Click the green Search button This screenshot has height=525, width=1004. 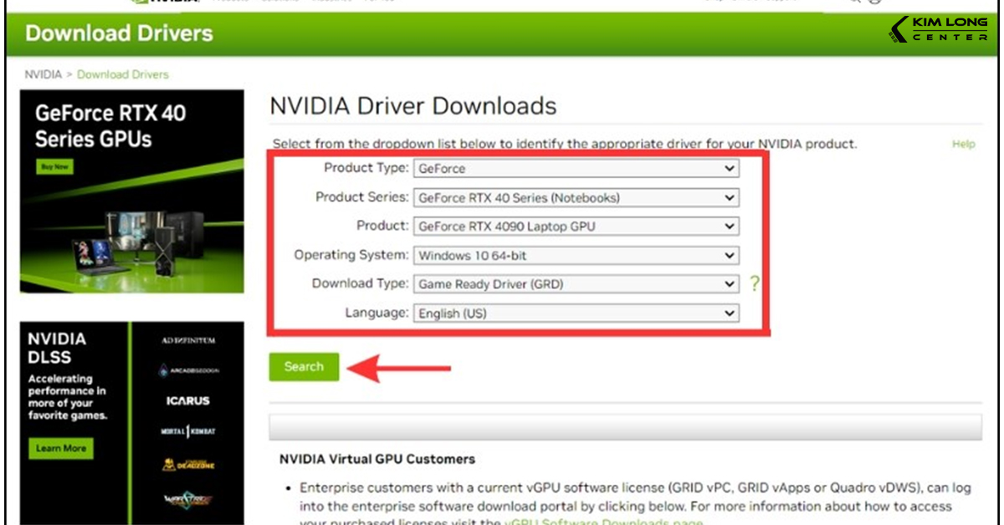click(x=304, y=366)
